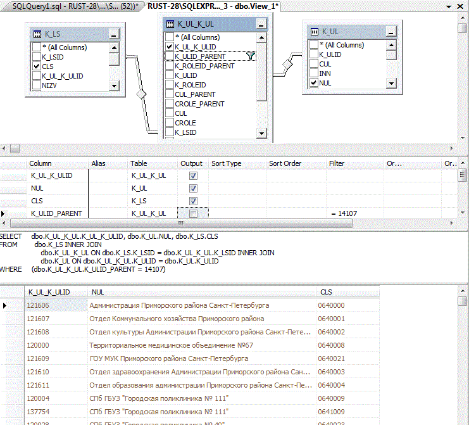This screenshot has width=469, height=425.
Task: Check K_ULID_PARENT in K_UL_K_UL table
Action: (170, 56)
